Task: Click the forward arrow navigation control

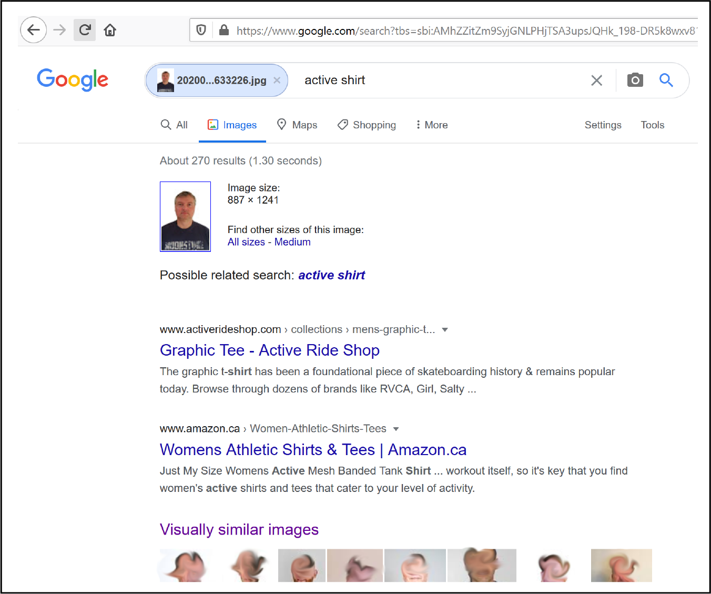Action: [x=59, y=30]
